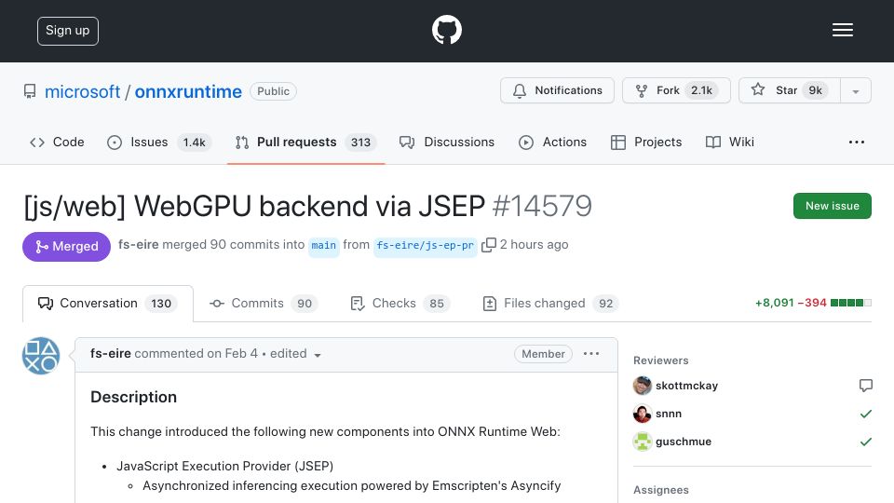This screenshot has width=894, height=503.
Task: Open the microsoft organization link
Action: (82, 91)
